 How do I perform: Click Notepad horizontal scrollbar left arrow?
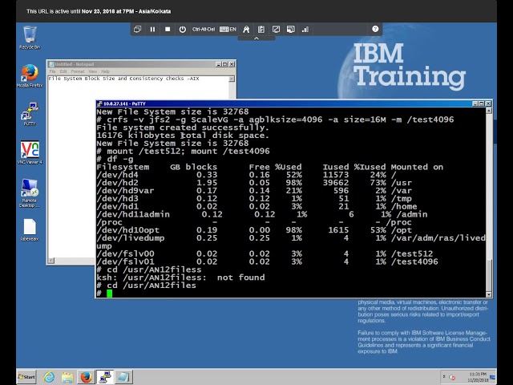[x=51, y=261]
